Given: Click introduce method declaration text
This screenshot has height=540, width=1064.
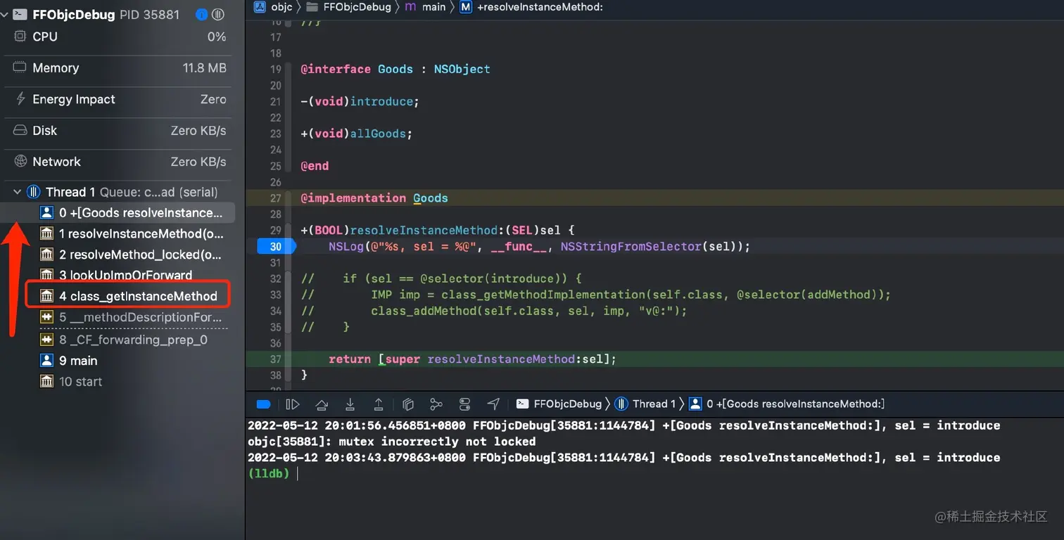Looking at the screenshot, I should (x=381, y=101).
